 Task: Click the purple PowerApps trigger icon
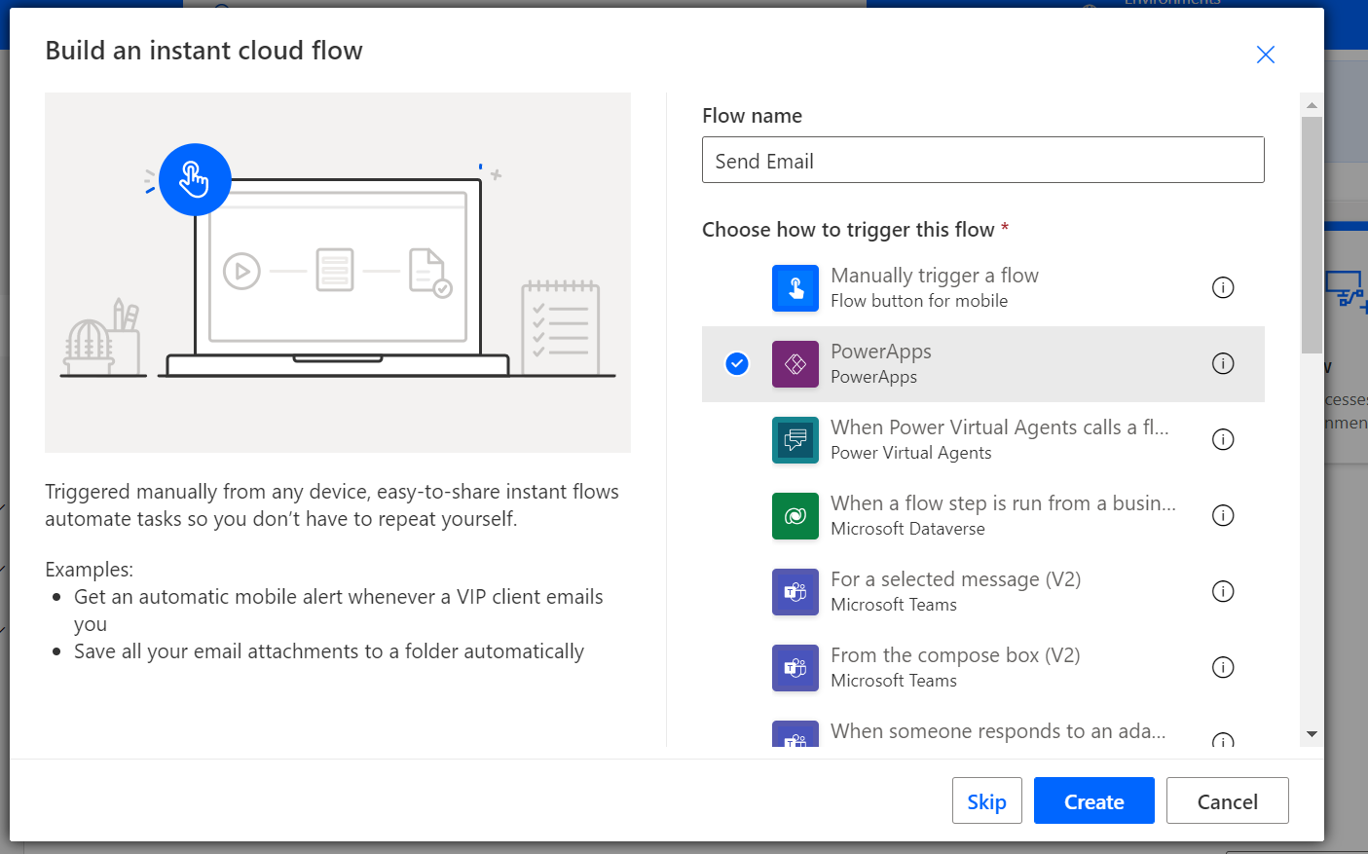(x=795, y=364)
